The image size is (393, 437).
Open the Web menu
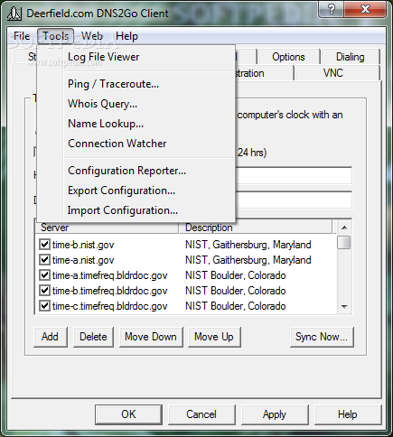coord(92,36)
